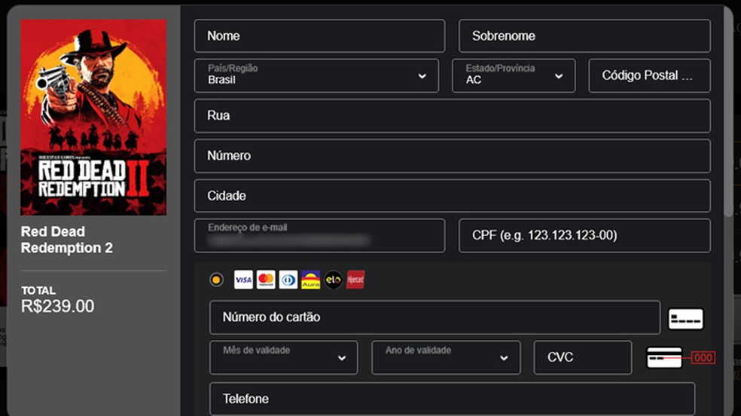Focus the Nome input field
Image resolution: width=741 pixels, height=416 pixels.
click(x=319, y=36)
